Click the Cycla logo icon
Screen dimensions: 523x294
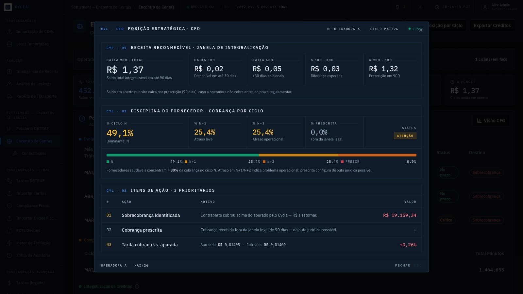point(8,7)
